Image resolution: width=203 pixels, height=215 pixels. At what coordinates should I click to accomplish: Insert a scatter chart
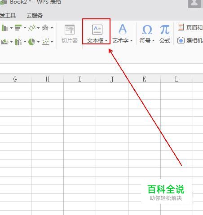pyautogui.click(x=45, y=42)
